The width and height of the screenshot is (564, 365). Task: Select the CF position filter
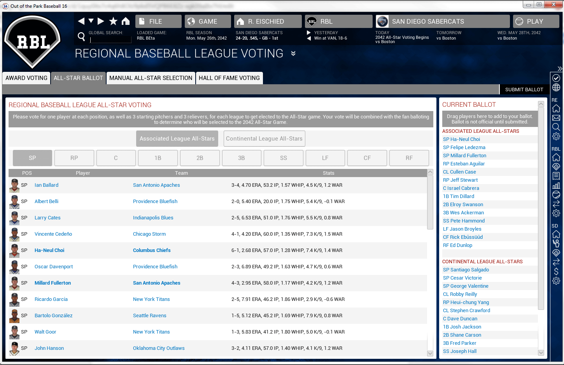click(x=367, y=158)
